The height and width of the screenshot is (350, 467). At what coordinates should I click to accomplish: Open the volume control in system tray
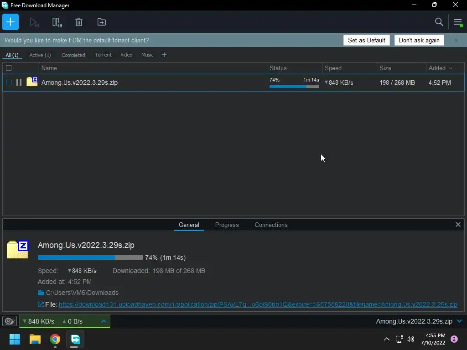[410, 339]
